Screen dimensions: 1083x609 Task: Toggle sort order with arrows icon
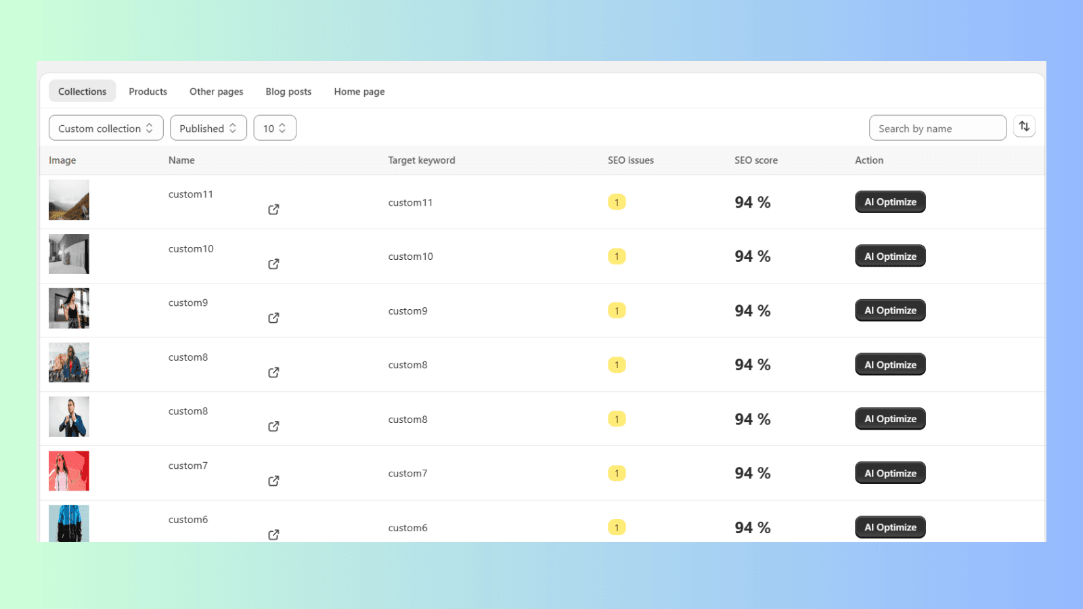tap(1024, 127)
